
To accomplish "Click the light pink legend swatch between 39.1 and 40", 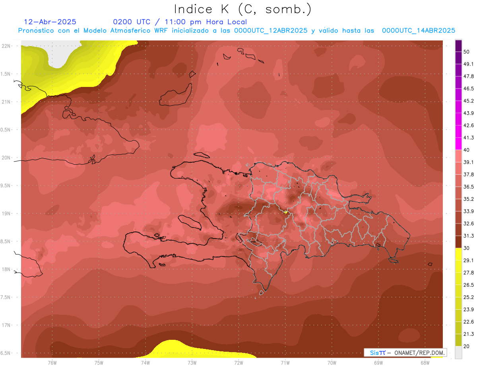I will (458, 156).
